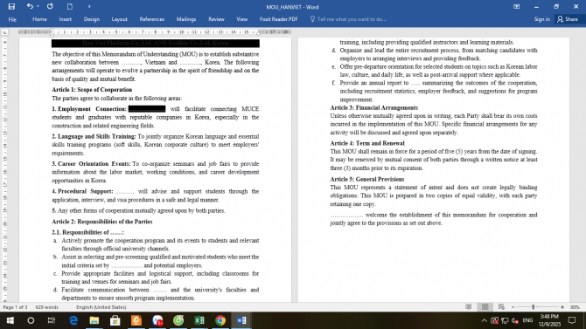Open the Layout ribbon tab
This screenshot has height=329, width=586.
pos(119,19)
